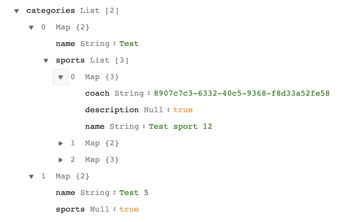Collapse the categories list tree
The width and height of the screenshot is (349, 222).
[16, 11]
